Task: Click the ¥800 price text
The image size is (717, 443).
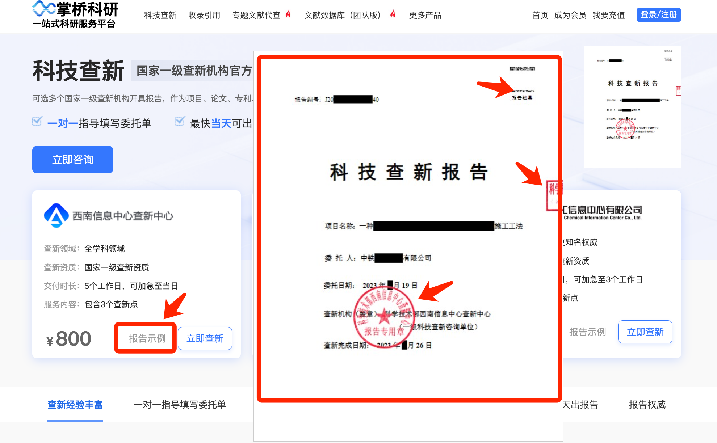Action: click(x=69, y=339)
